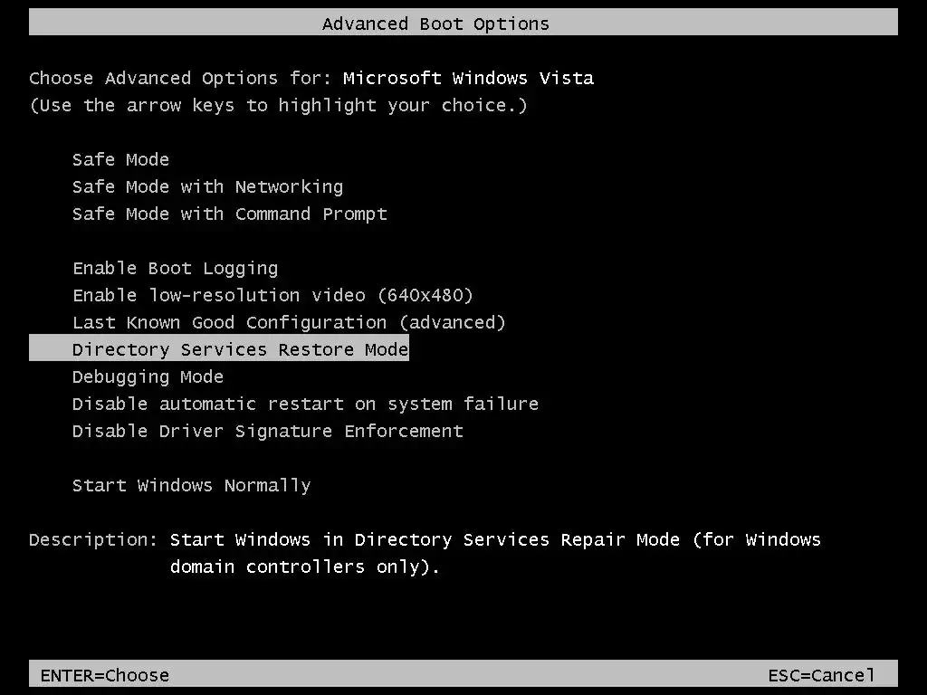Click highlighted Directory Services Restore Mode

[240, 349]
